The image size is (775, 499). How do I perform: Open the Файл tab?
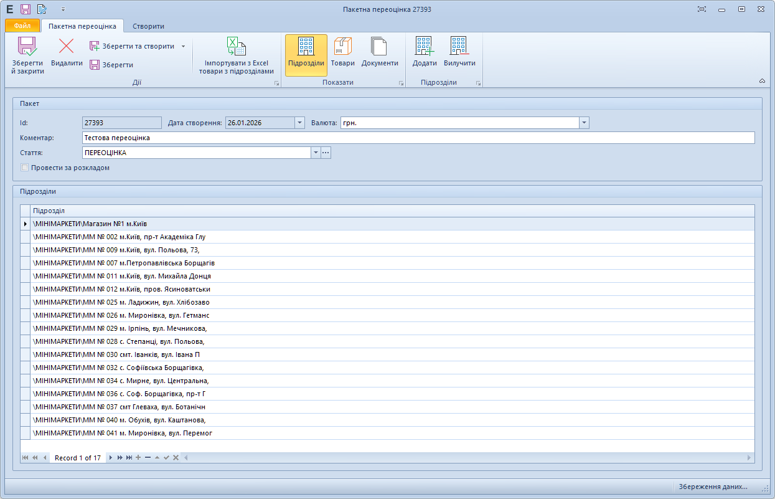coord(22,26)
